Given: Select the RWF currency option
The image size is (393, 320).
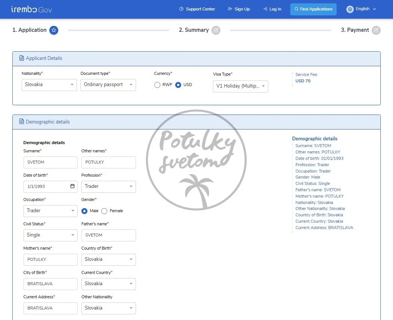Looking at the screenshot, I should coord(157,85).
